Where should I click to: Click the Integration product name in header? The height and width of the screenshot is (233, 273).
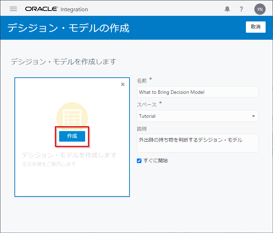click(74, 9)
